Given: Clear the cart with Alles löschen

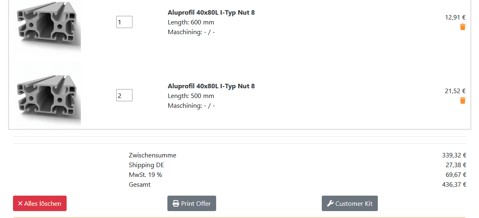Looking at the screenshot, I should coord(40,203).
